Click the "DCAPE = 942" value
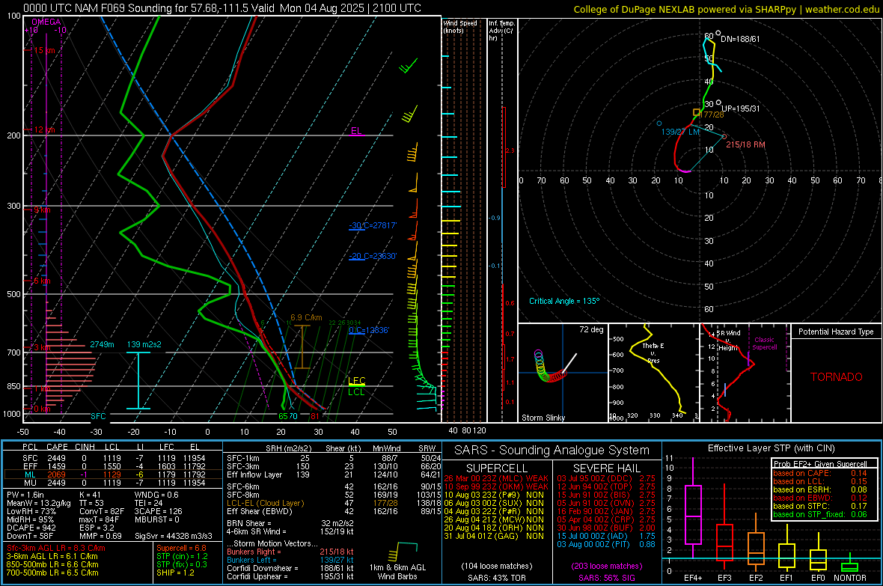 31,528
